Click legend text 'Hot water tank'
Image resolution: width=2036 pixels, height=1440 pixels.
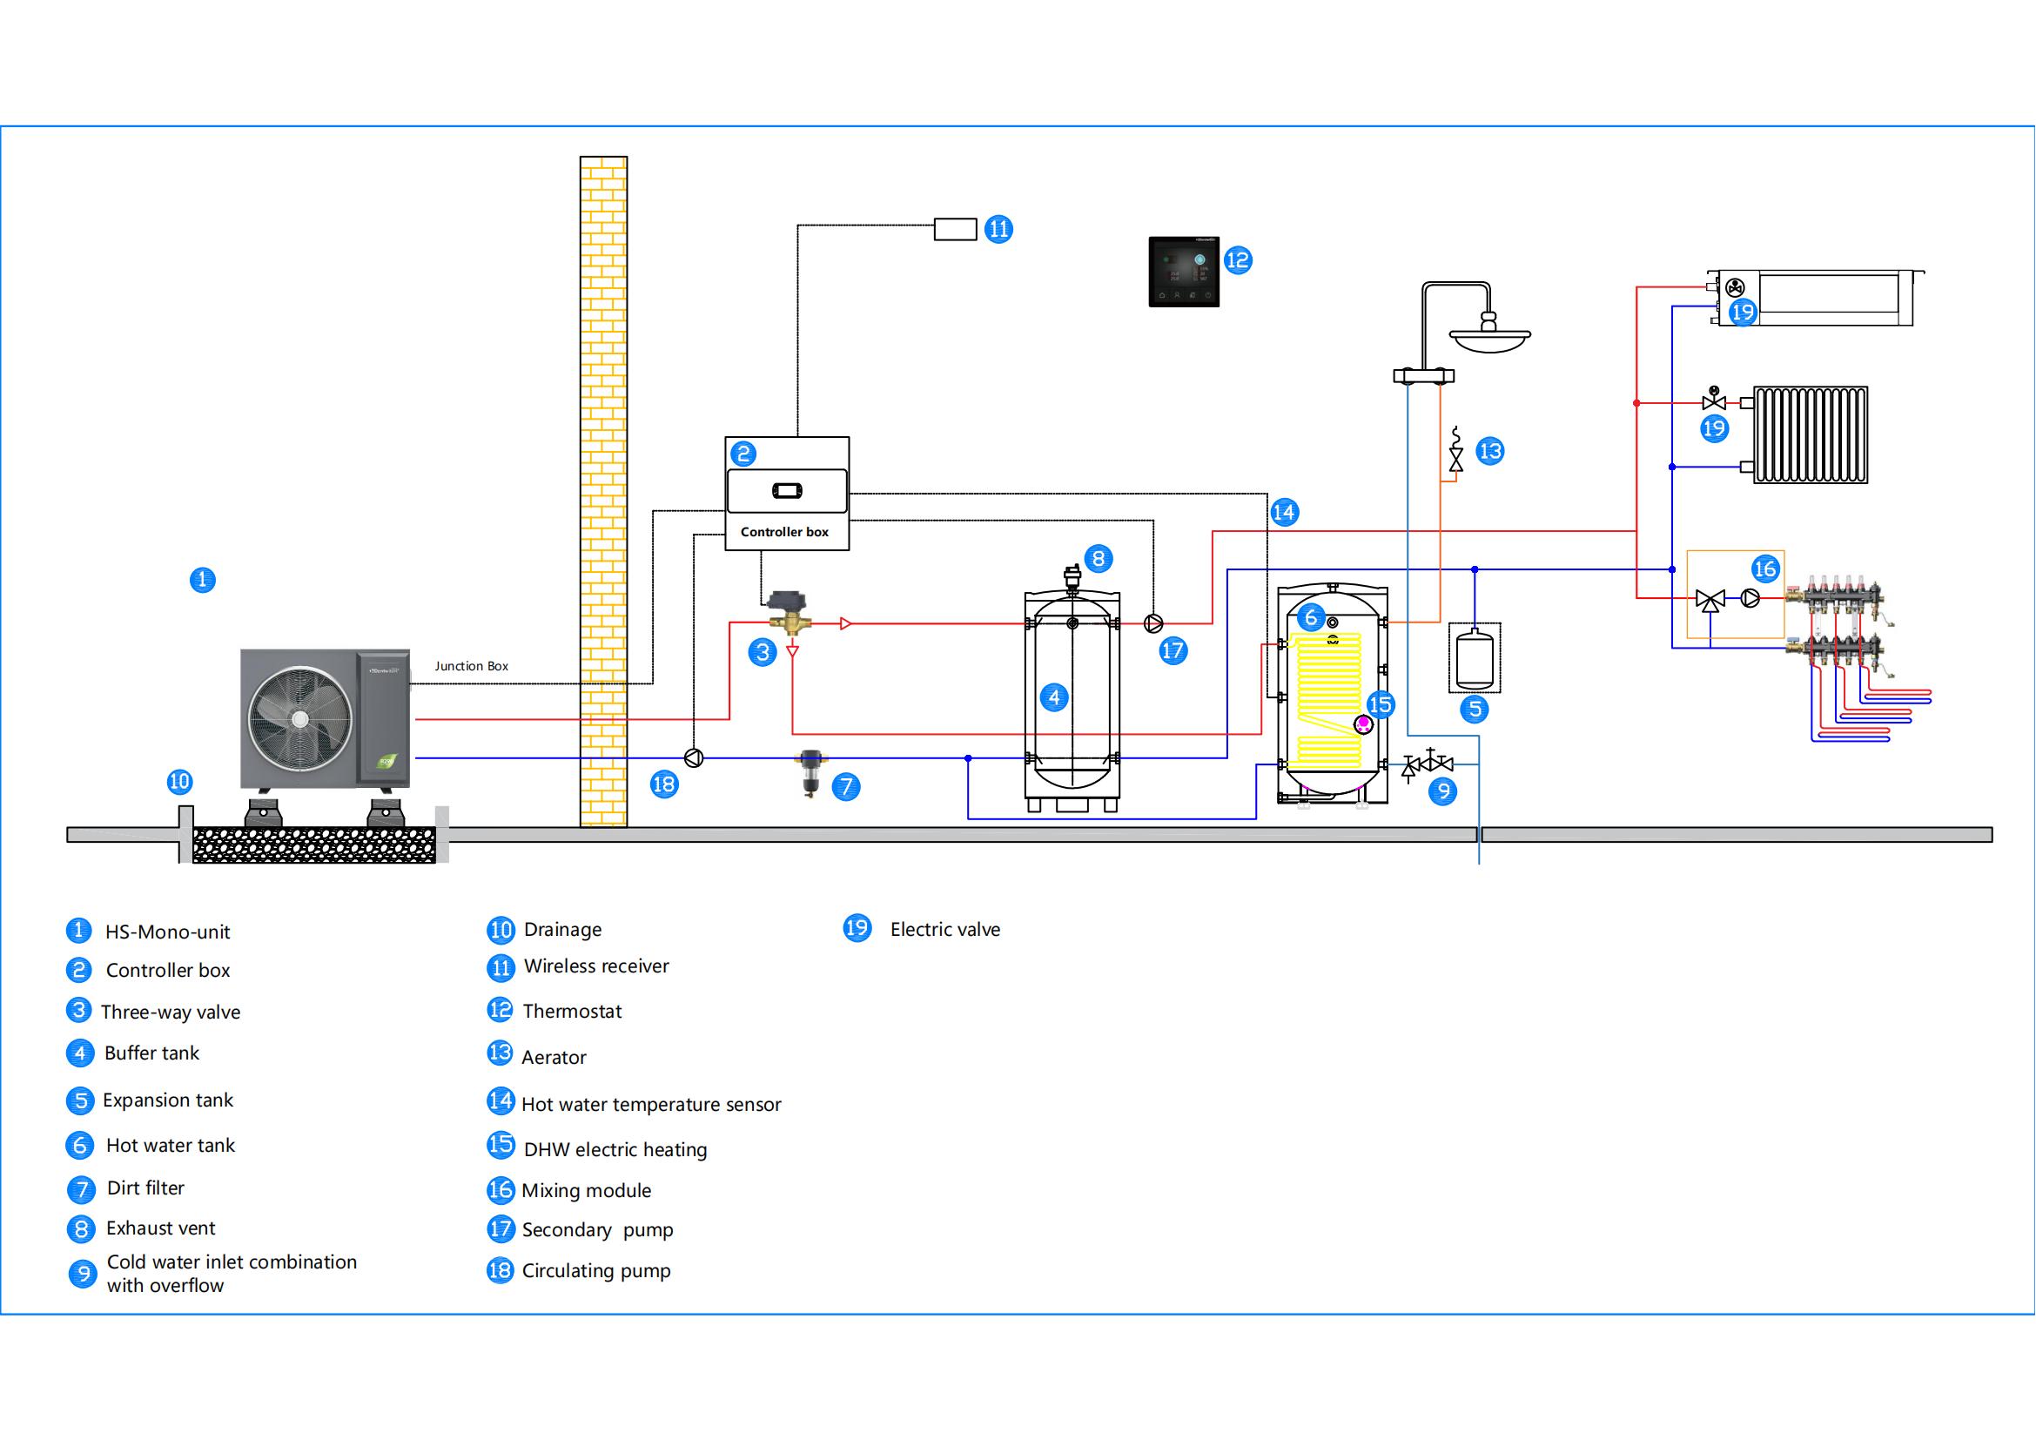tap(171, 1146)
